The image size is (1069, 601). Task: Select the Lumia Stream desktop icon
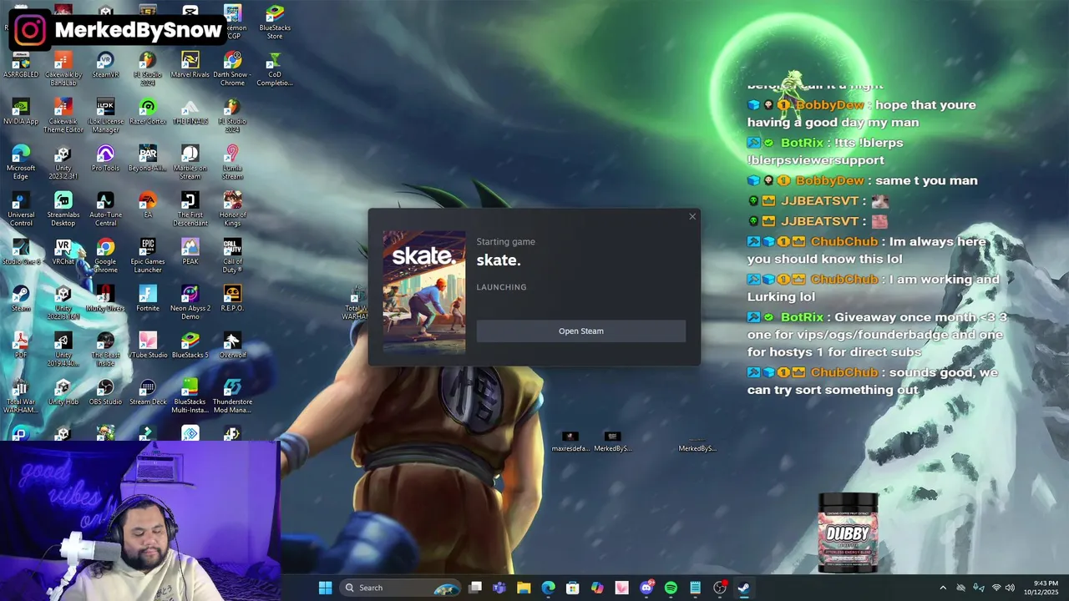(x=232, y=162)
